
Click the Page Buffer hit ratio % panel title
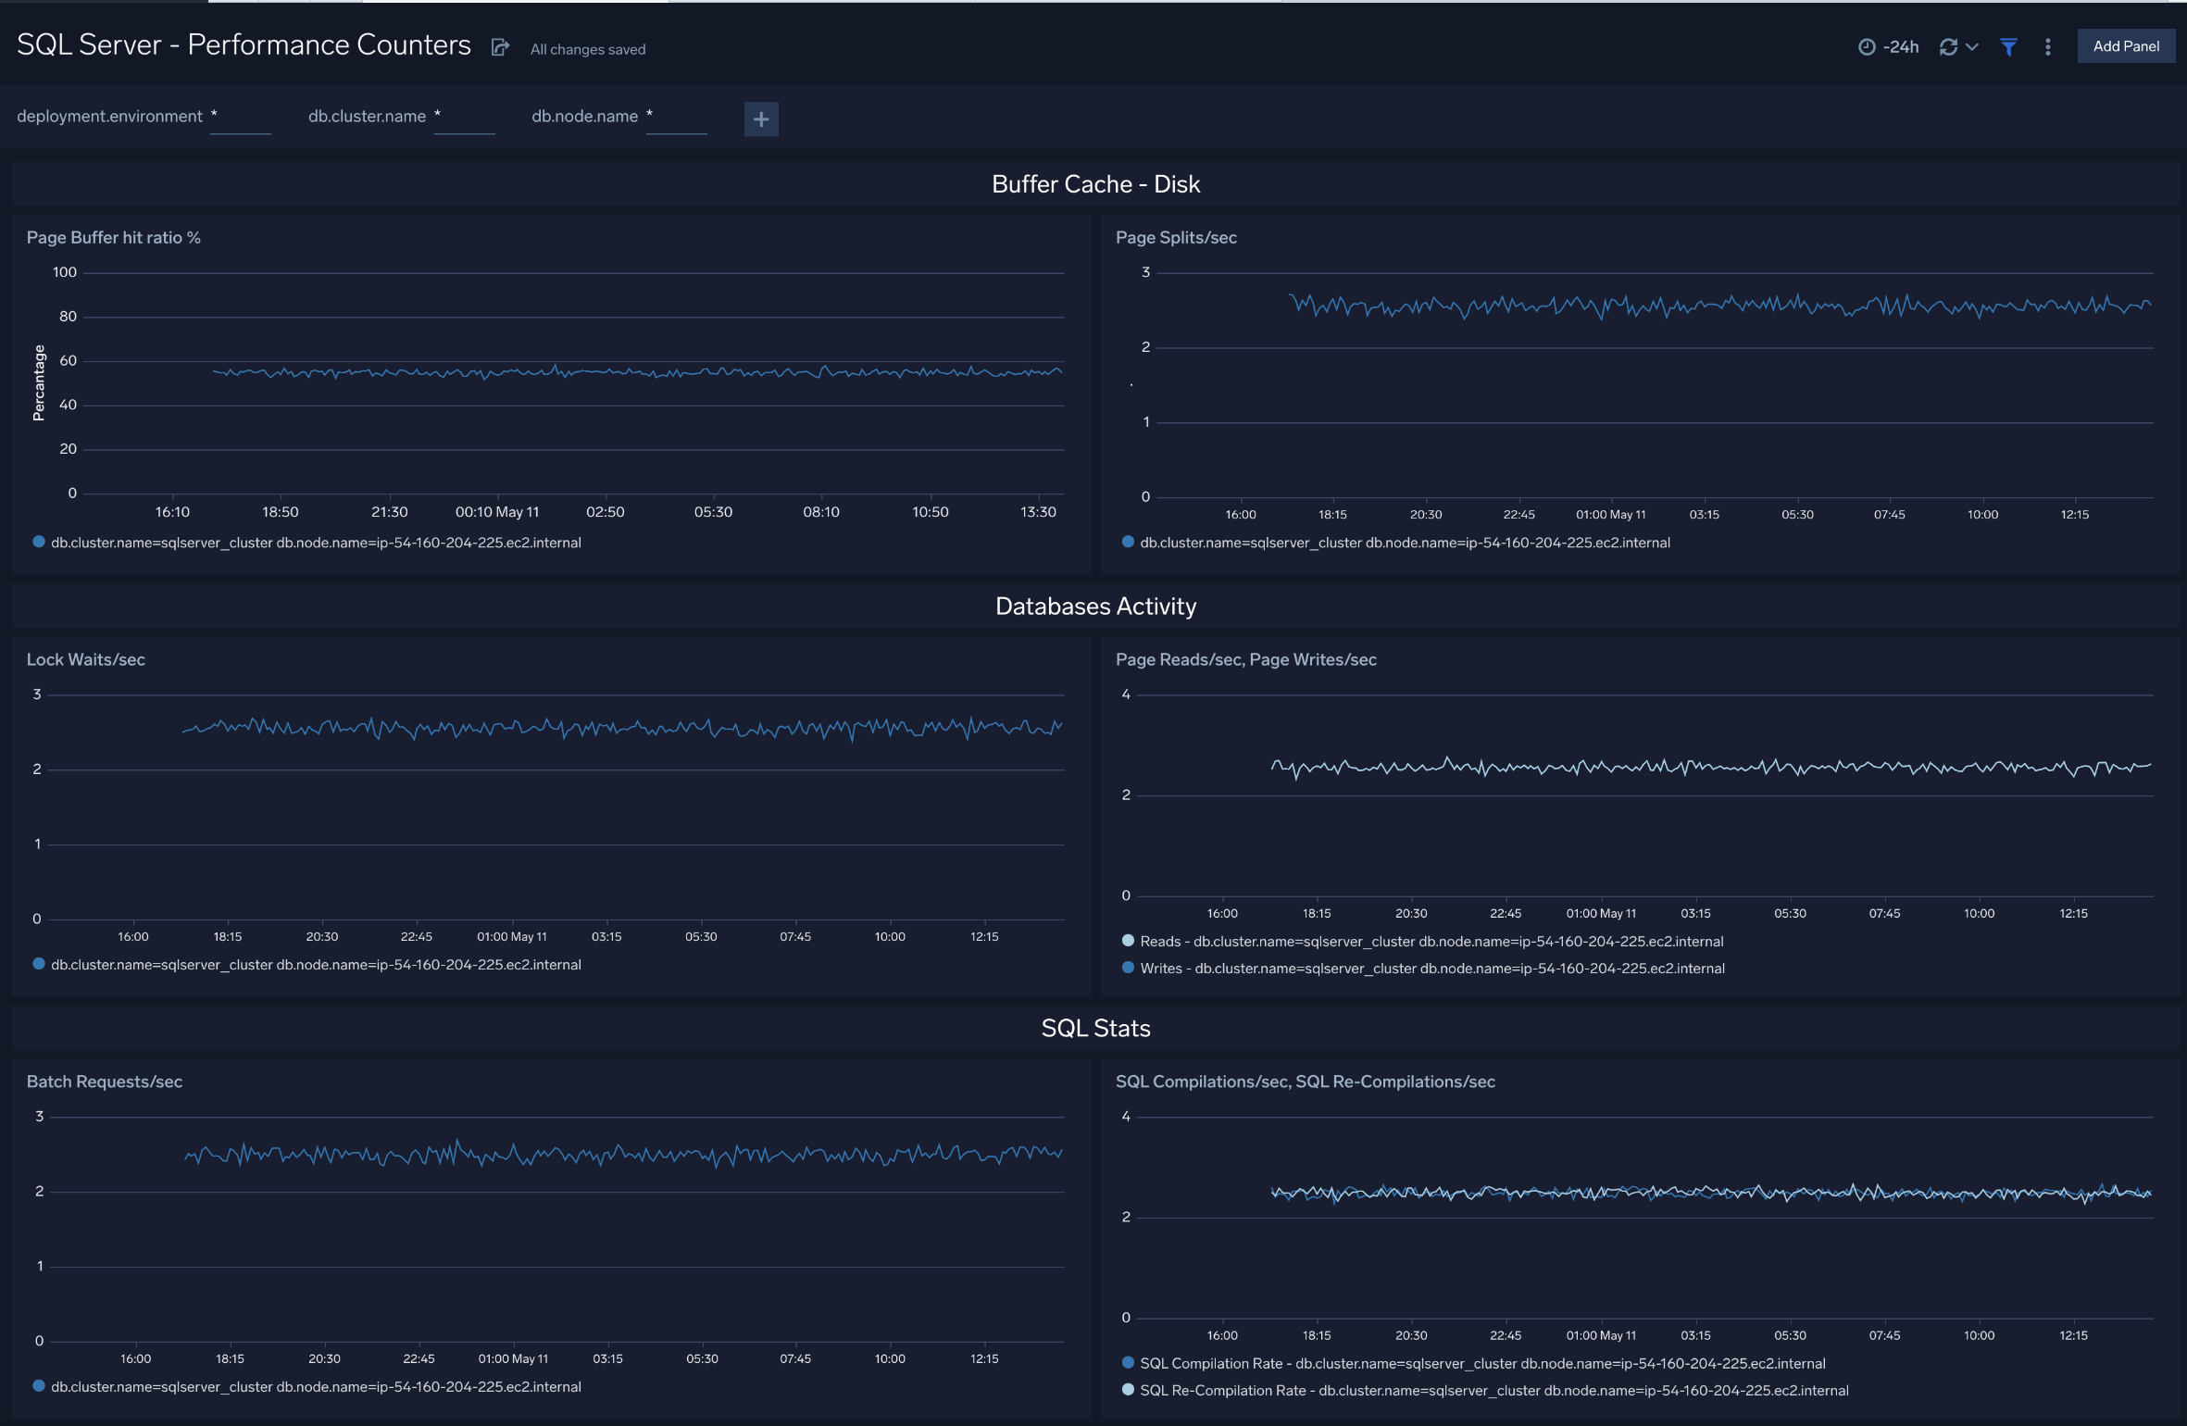pyautogui.click(x=113, y=237)
